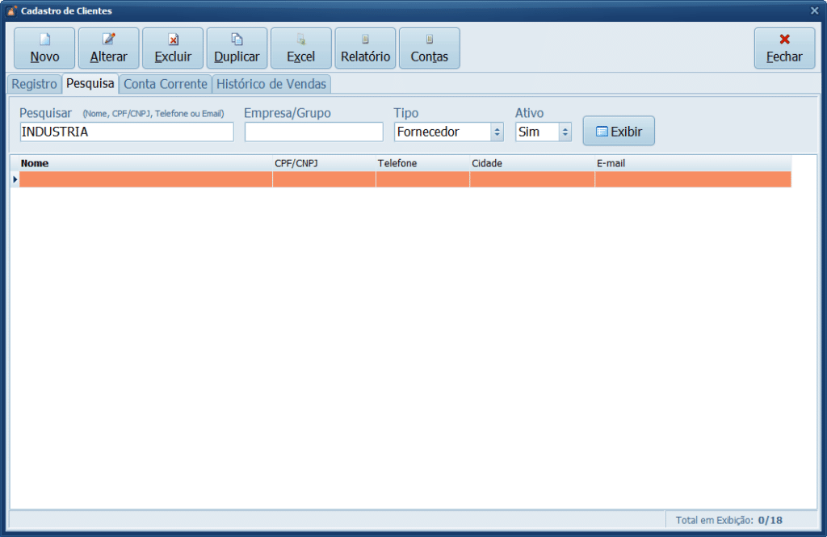Switch to the Conta Corrente tab
This screenshot has height=537, width=827.
click(165, 84)
